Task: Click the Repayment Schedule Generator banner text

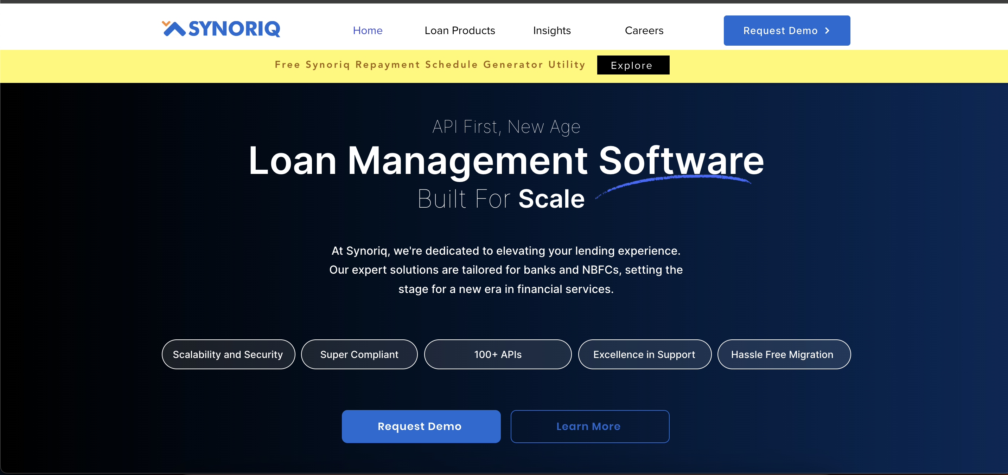Action: click(x=430, y=65)
